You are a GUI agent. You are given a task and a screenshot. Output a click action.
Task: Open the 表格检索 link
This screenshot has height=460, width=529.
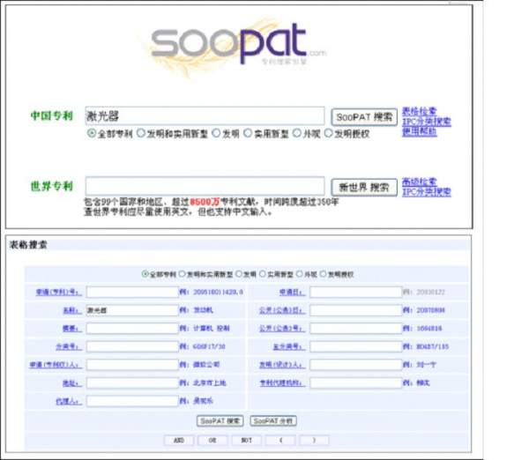420,111
